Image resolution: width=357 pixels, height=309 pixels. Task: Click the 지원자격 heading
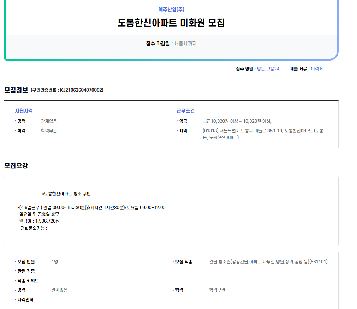tap(24, 111)
